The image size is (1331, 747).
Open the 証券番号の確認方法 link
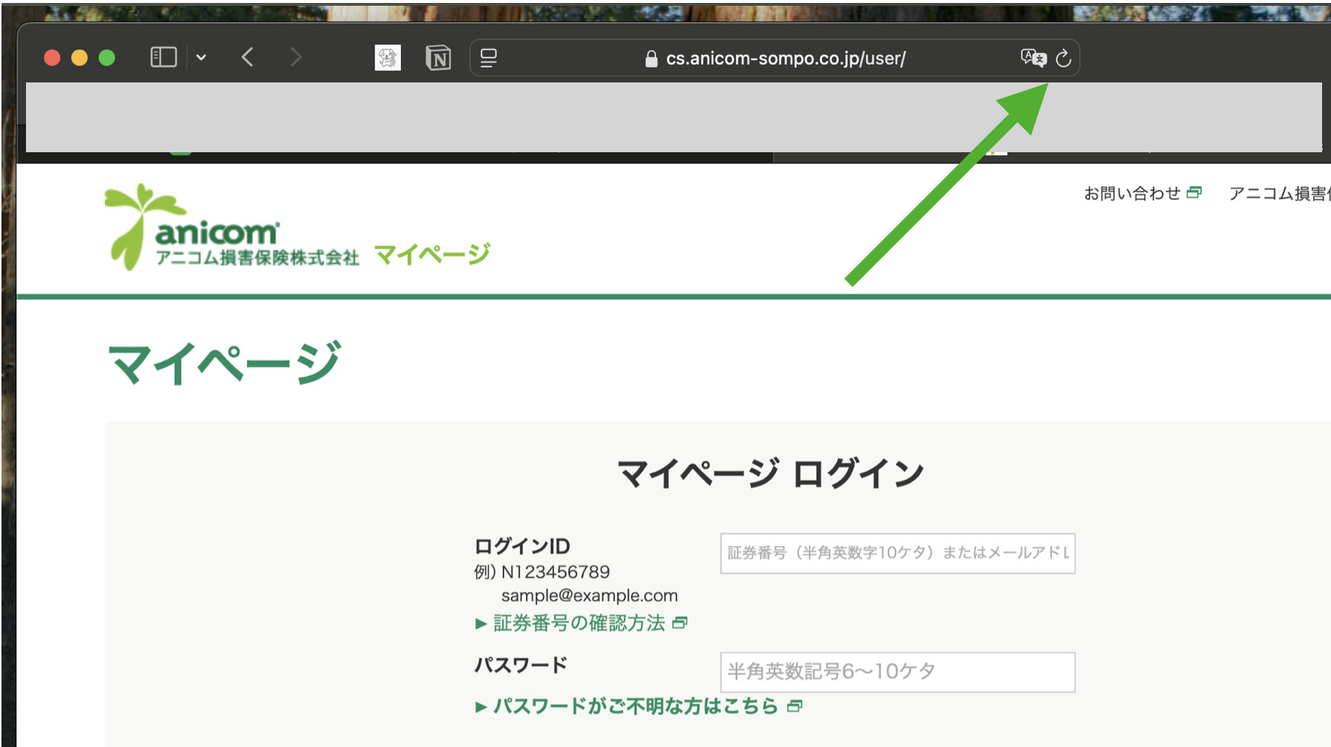coord(579,623)
